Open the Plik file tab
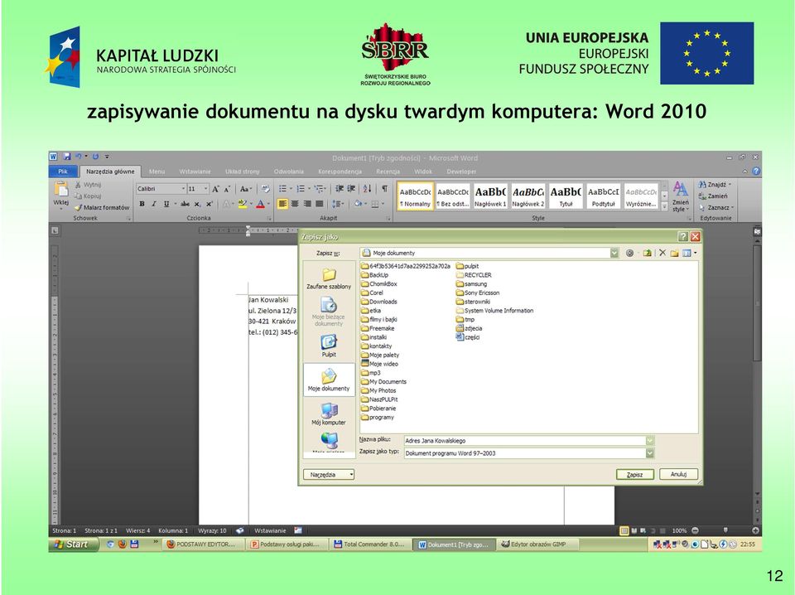 coord(63,172)
